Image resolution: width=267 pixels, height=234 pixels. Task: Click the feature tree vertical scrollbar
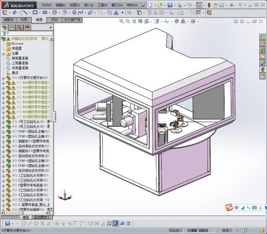[x=51, y=124]
